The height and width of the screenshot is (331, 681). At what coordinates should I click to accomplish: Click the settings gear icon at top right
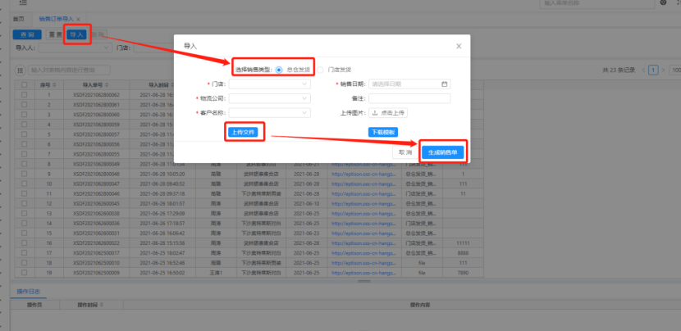(x=663, y=3)
